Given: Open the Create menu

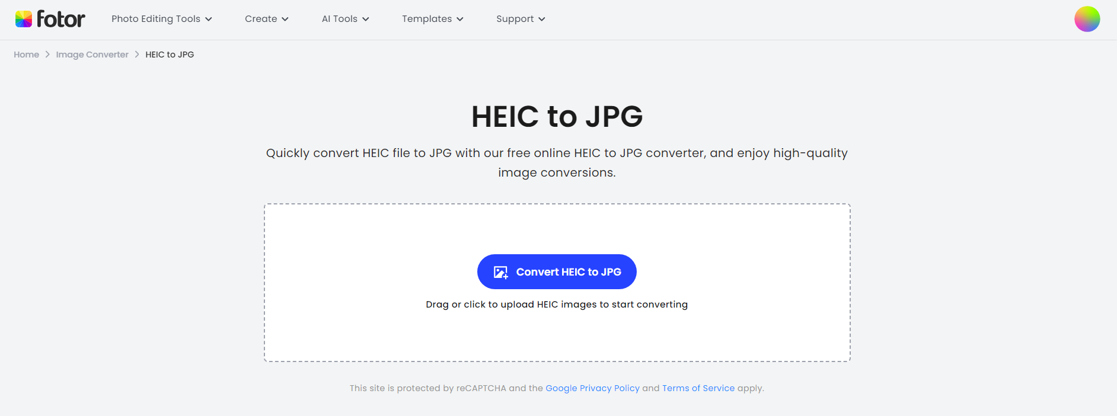Looking at the screenshot, I should (x=267, y=19).
